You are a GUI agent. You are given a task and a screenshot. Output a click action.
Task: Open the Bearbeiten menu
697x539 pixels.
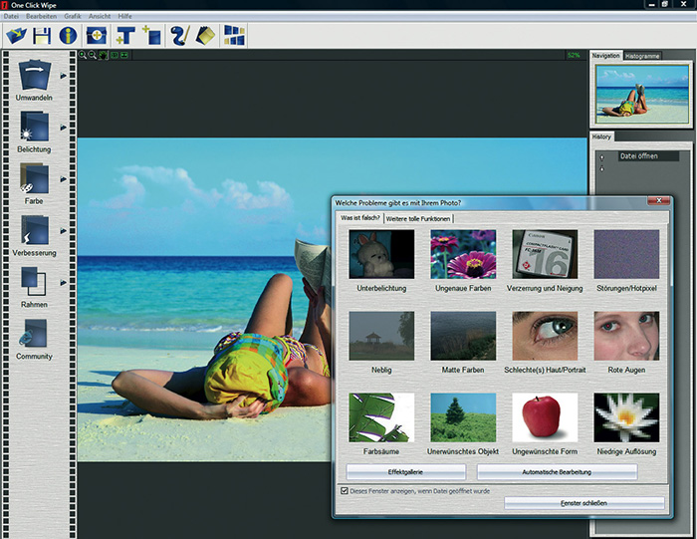click(41, 17)
